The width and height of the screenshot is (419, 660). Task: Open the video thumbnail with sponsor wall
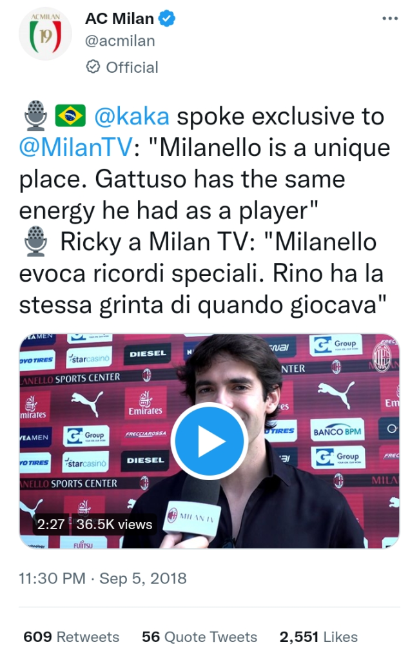coord(209,441)
